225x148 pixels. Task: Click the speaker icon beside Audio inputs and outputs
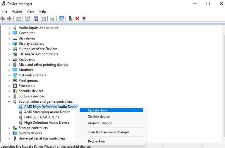coord(15,28)
